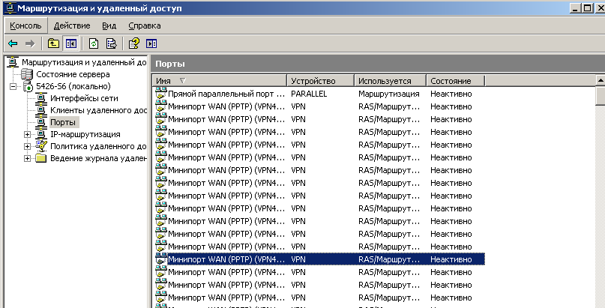The width and height of the screenshot is (605, 308).
Task: Sort by the Устройство column header
Action: click(x=321, y=81)
